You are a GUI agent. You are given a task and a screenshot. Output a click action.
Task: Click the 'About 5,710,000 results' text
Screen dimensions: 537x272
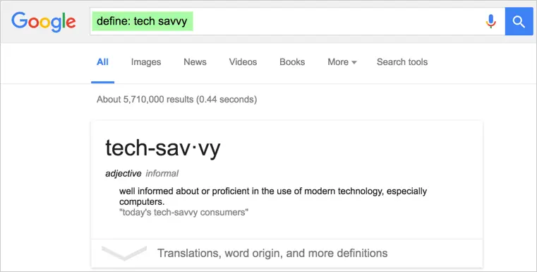(x=145, y=100)
